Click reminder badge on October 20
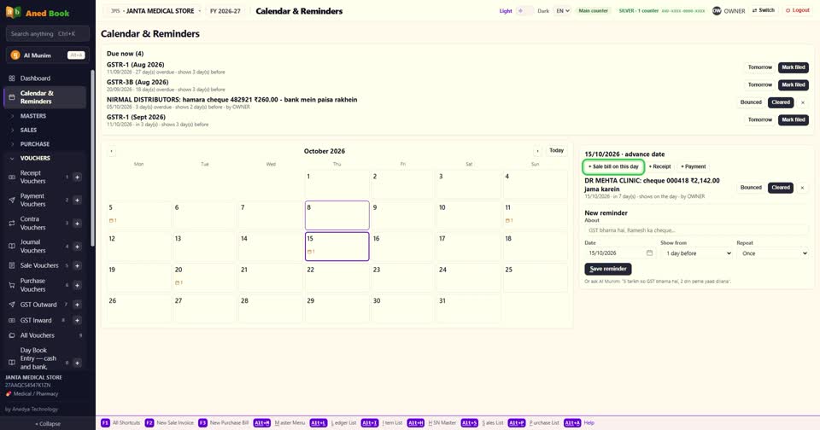Screen dimensions: 820x430 pyautogui.click(x=179, y=282)
